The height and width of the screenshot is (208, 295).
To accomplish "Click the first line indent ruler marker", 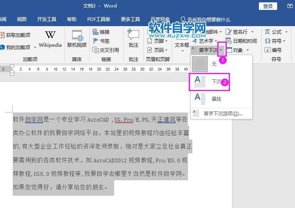I will pyautogui.click(x=12, y=67).
